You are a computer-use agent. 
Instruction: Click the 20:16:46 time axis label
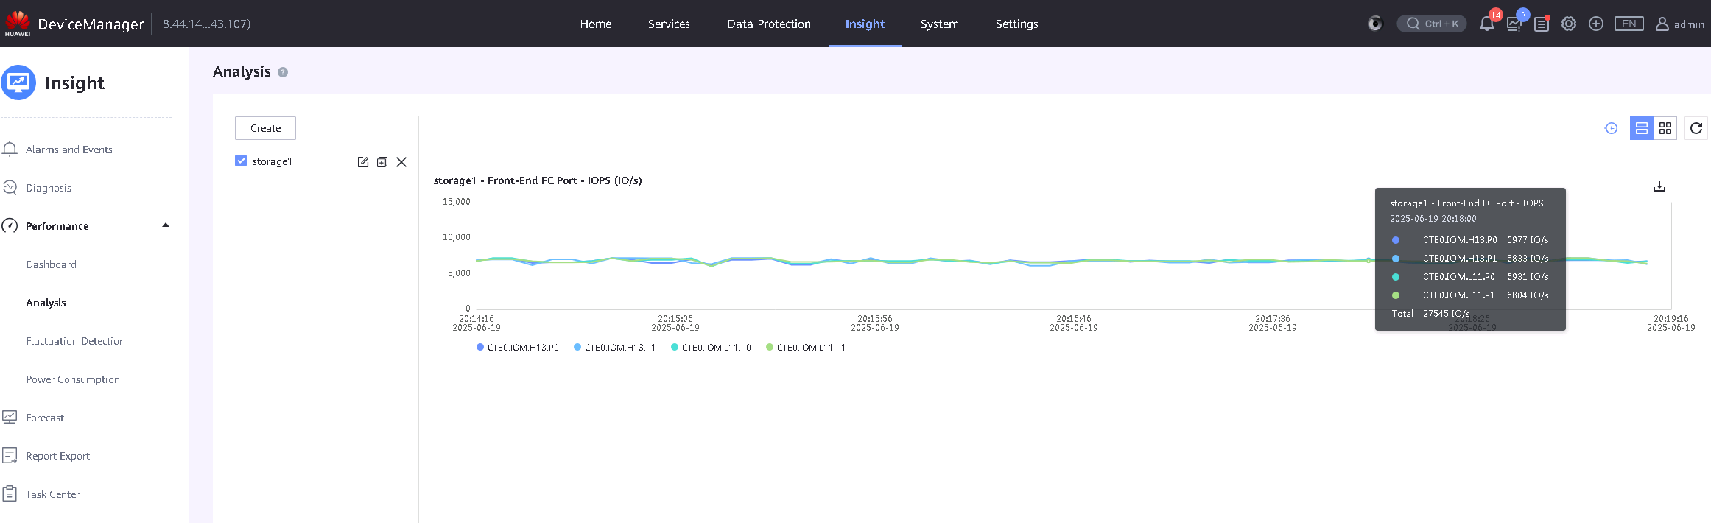pyautogui.click(x=1074, y=323)
